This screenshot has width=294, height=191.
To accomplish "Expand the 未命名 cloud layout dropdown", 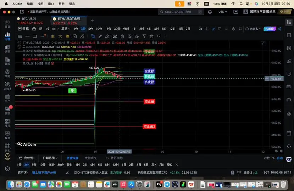I will tap(253, 29).
